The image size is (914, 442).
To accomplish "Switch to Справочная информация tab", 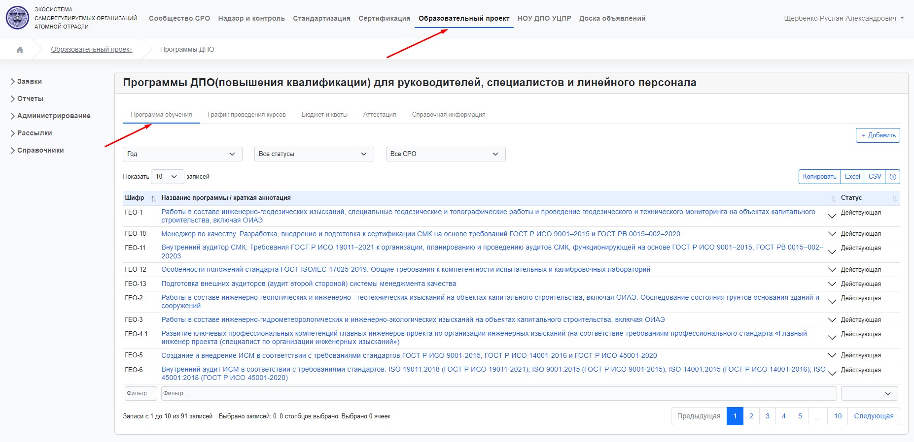I will 449,115.
